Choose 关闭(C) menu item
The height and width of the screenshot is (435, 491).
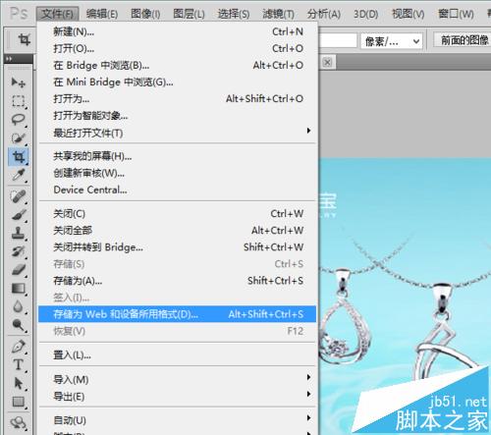(x=178, y=214)
